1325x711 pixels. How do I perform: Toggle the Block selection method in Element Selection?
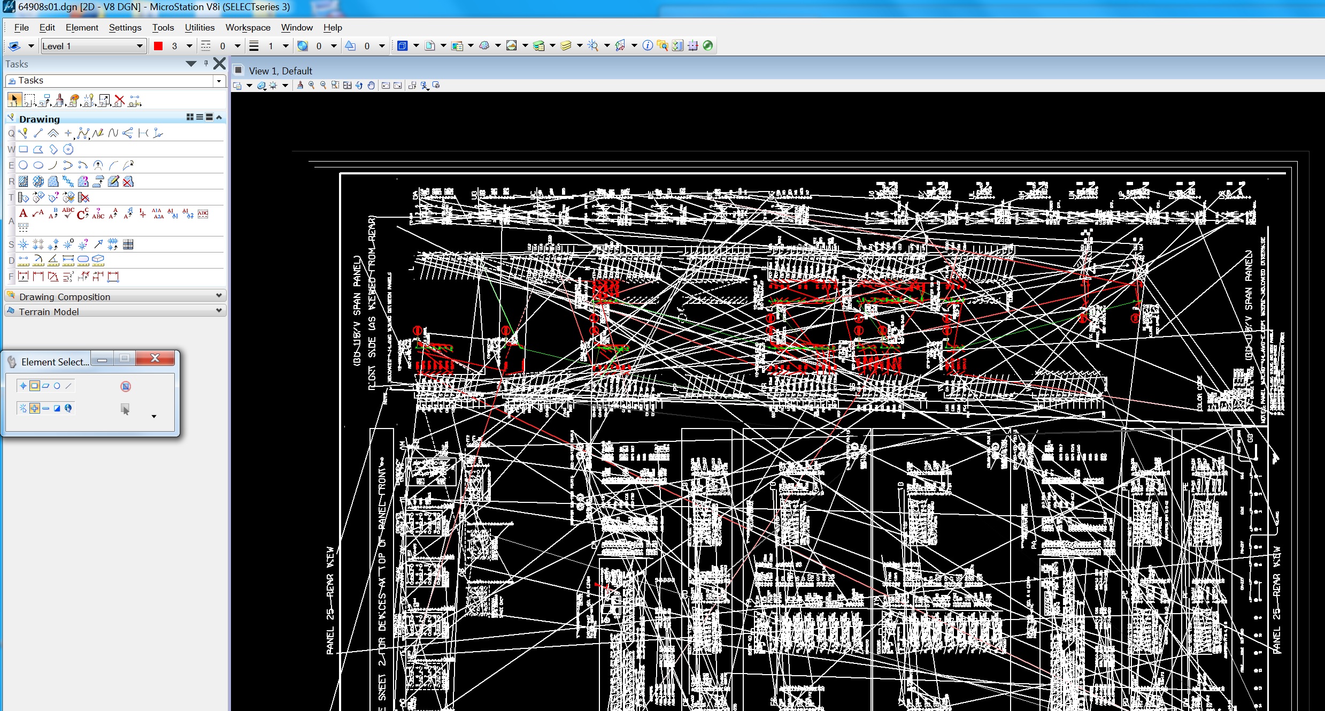click(34, 385)
